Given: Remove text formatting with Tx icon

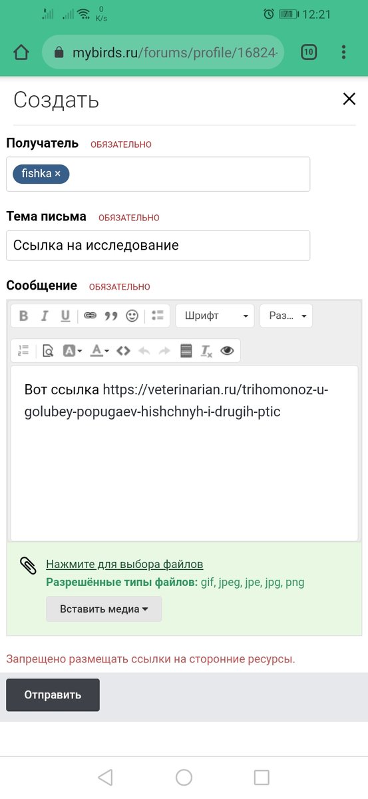Looking at the screenshot, I should (207, 351).
